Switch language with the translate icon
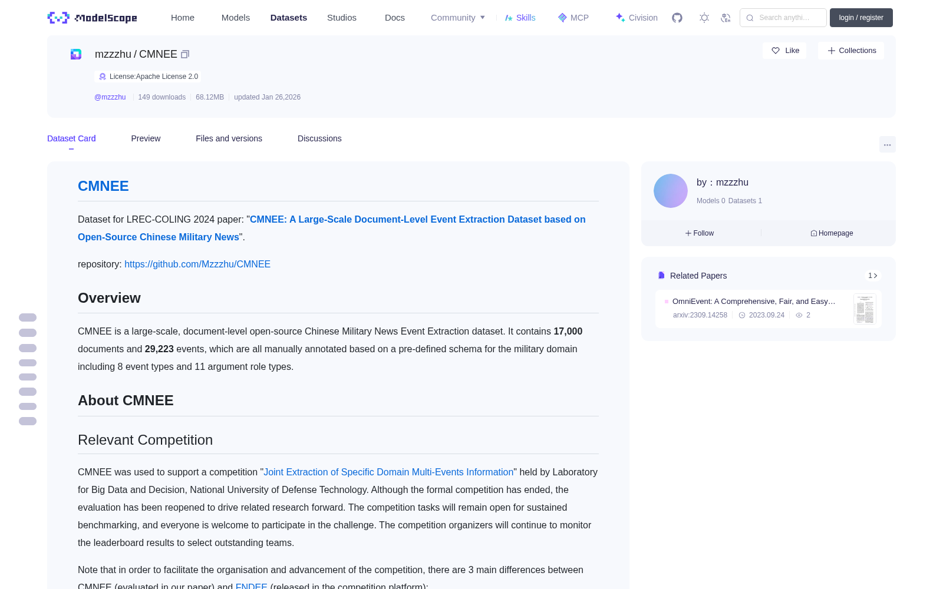This screenshot has height=589, width=943. 726,18
